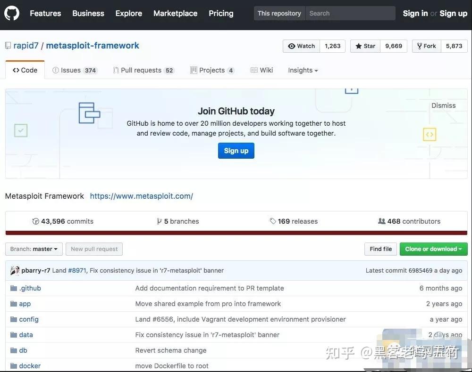
Task: Open the db folder
Action: click(x=23, y=350)
